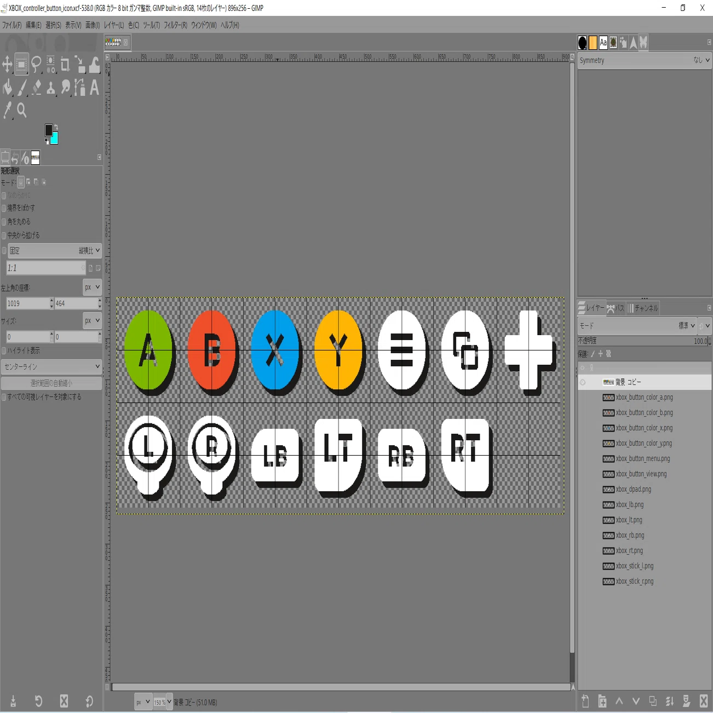Open the レイヤー(L) menu
Screen dimensions: 713x713
click(x=114, y=25)
